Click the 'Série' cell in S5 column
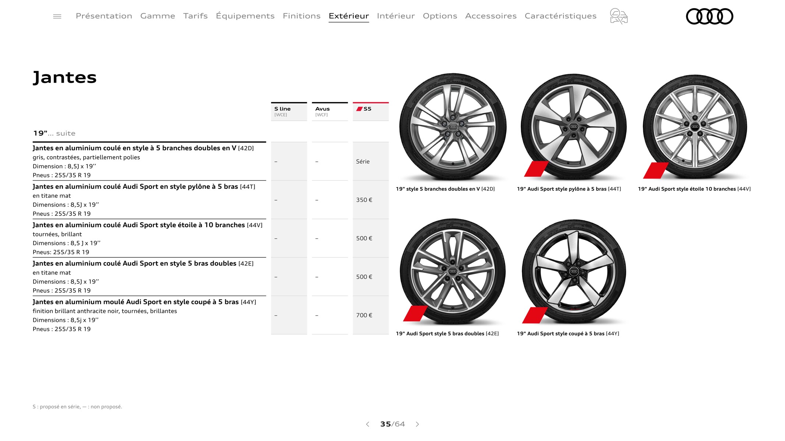The image size is (785, 441). click(x=371, y=161)
